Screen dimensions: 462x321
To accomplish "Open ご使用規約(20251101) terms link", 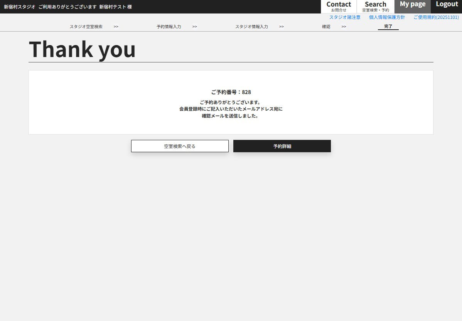I will (x=436, y=17).
